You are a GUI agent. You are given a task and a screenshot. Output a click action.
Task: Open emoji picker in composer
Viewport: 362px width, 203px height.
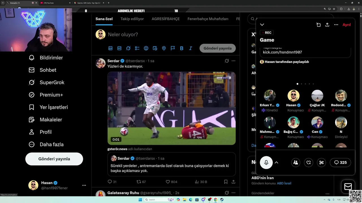click(146, 48)
